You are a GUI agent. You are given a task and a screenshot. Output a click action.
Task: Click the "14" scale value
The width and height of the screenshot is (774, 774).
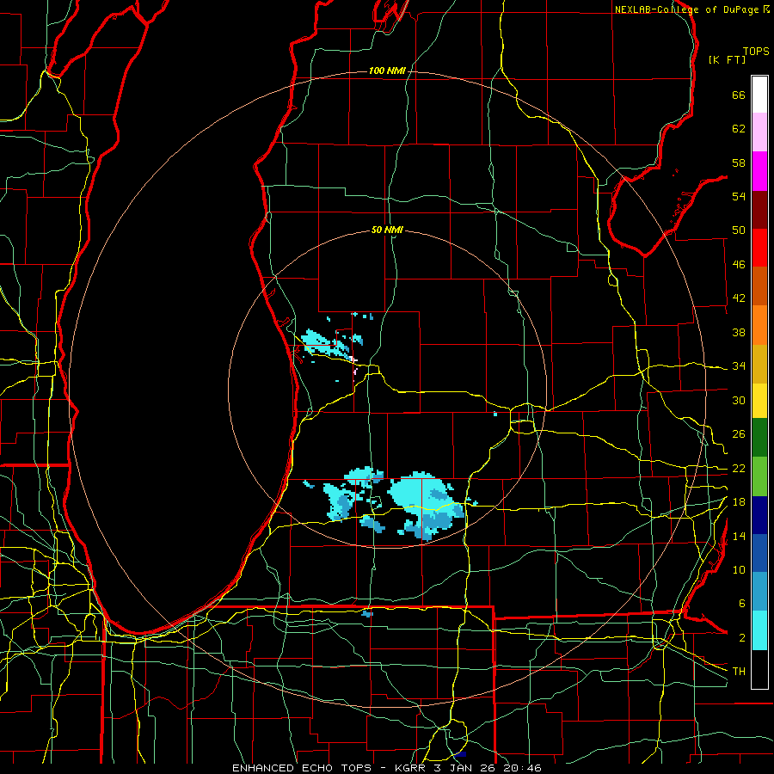click(739, 536)
